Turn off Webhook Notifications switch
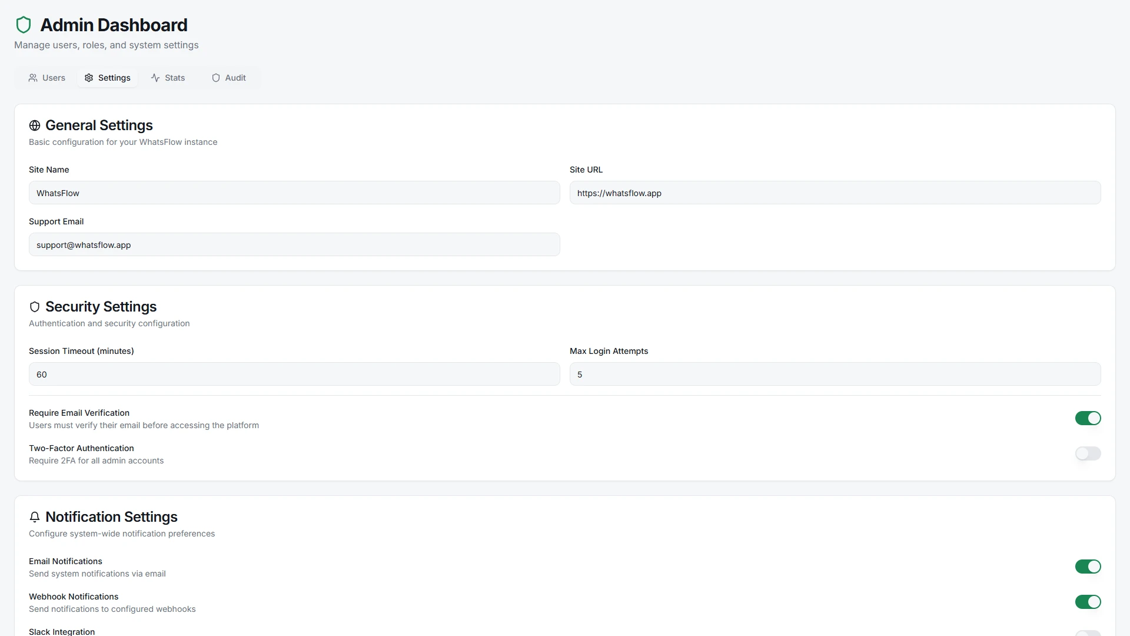The image size is (1130, 636). click(x=1088, y=602)
